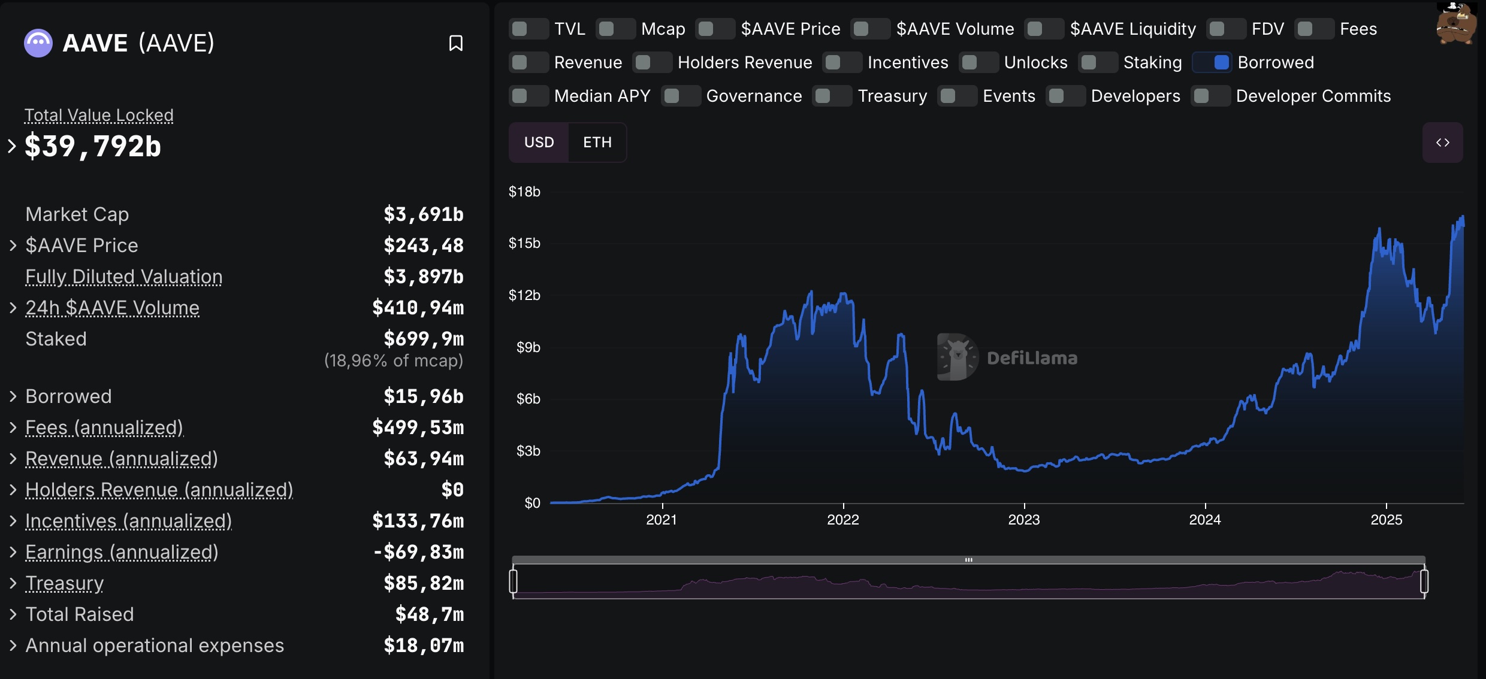Enable the Unlocks series
This screenshot has width=1486, height=679.
pyautogui.click(x=979, y=62)
